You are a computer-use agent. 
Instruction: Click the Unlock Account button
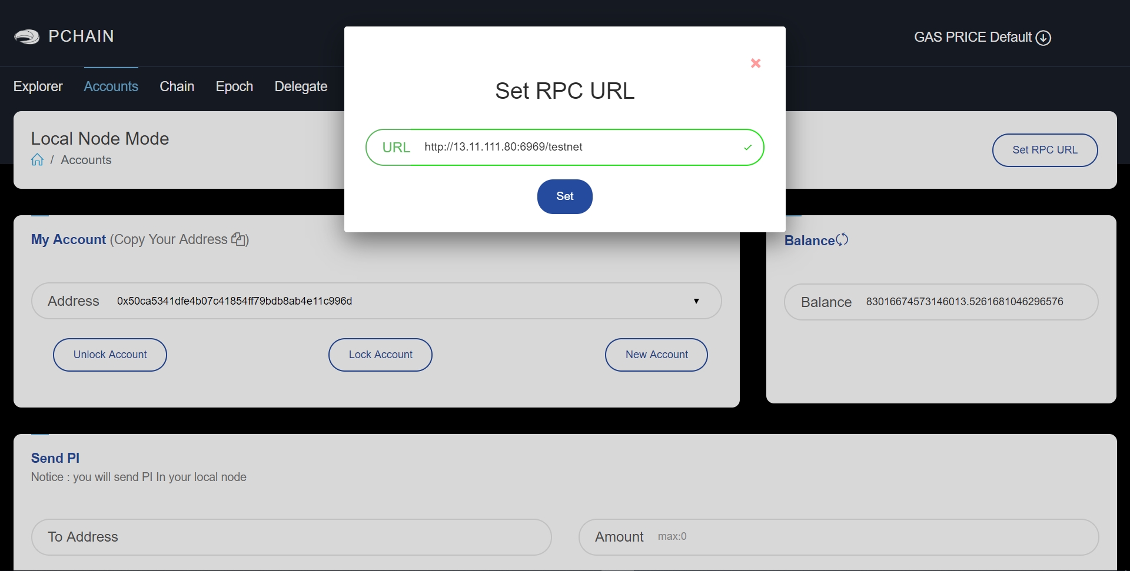110,355
